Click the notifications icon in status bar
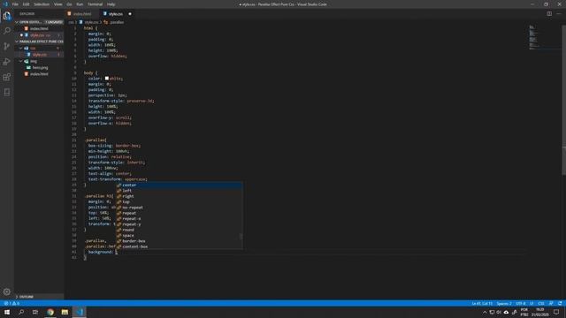Image resolution: width=566 pixels, height=318 pixels. (x=560, y=304)
